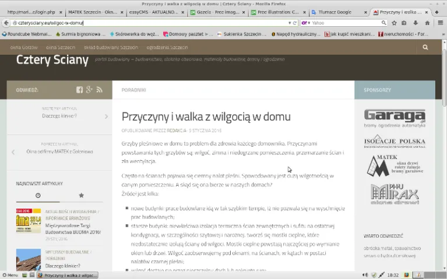Click the shield icon in system tray
The width and height of the screenshot is (447, 279).
point(374,275)
